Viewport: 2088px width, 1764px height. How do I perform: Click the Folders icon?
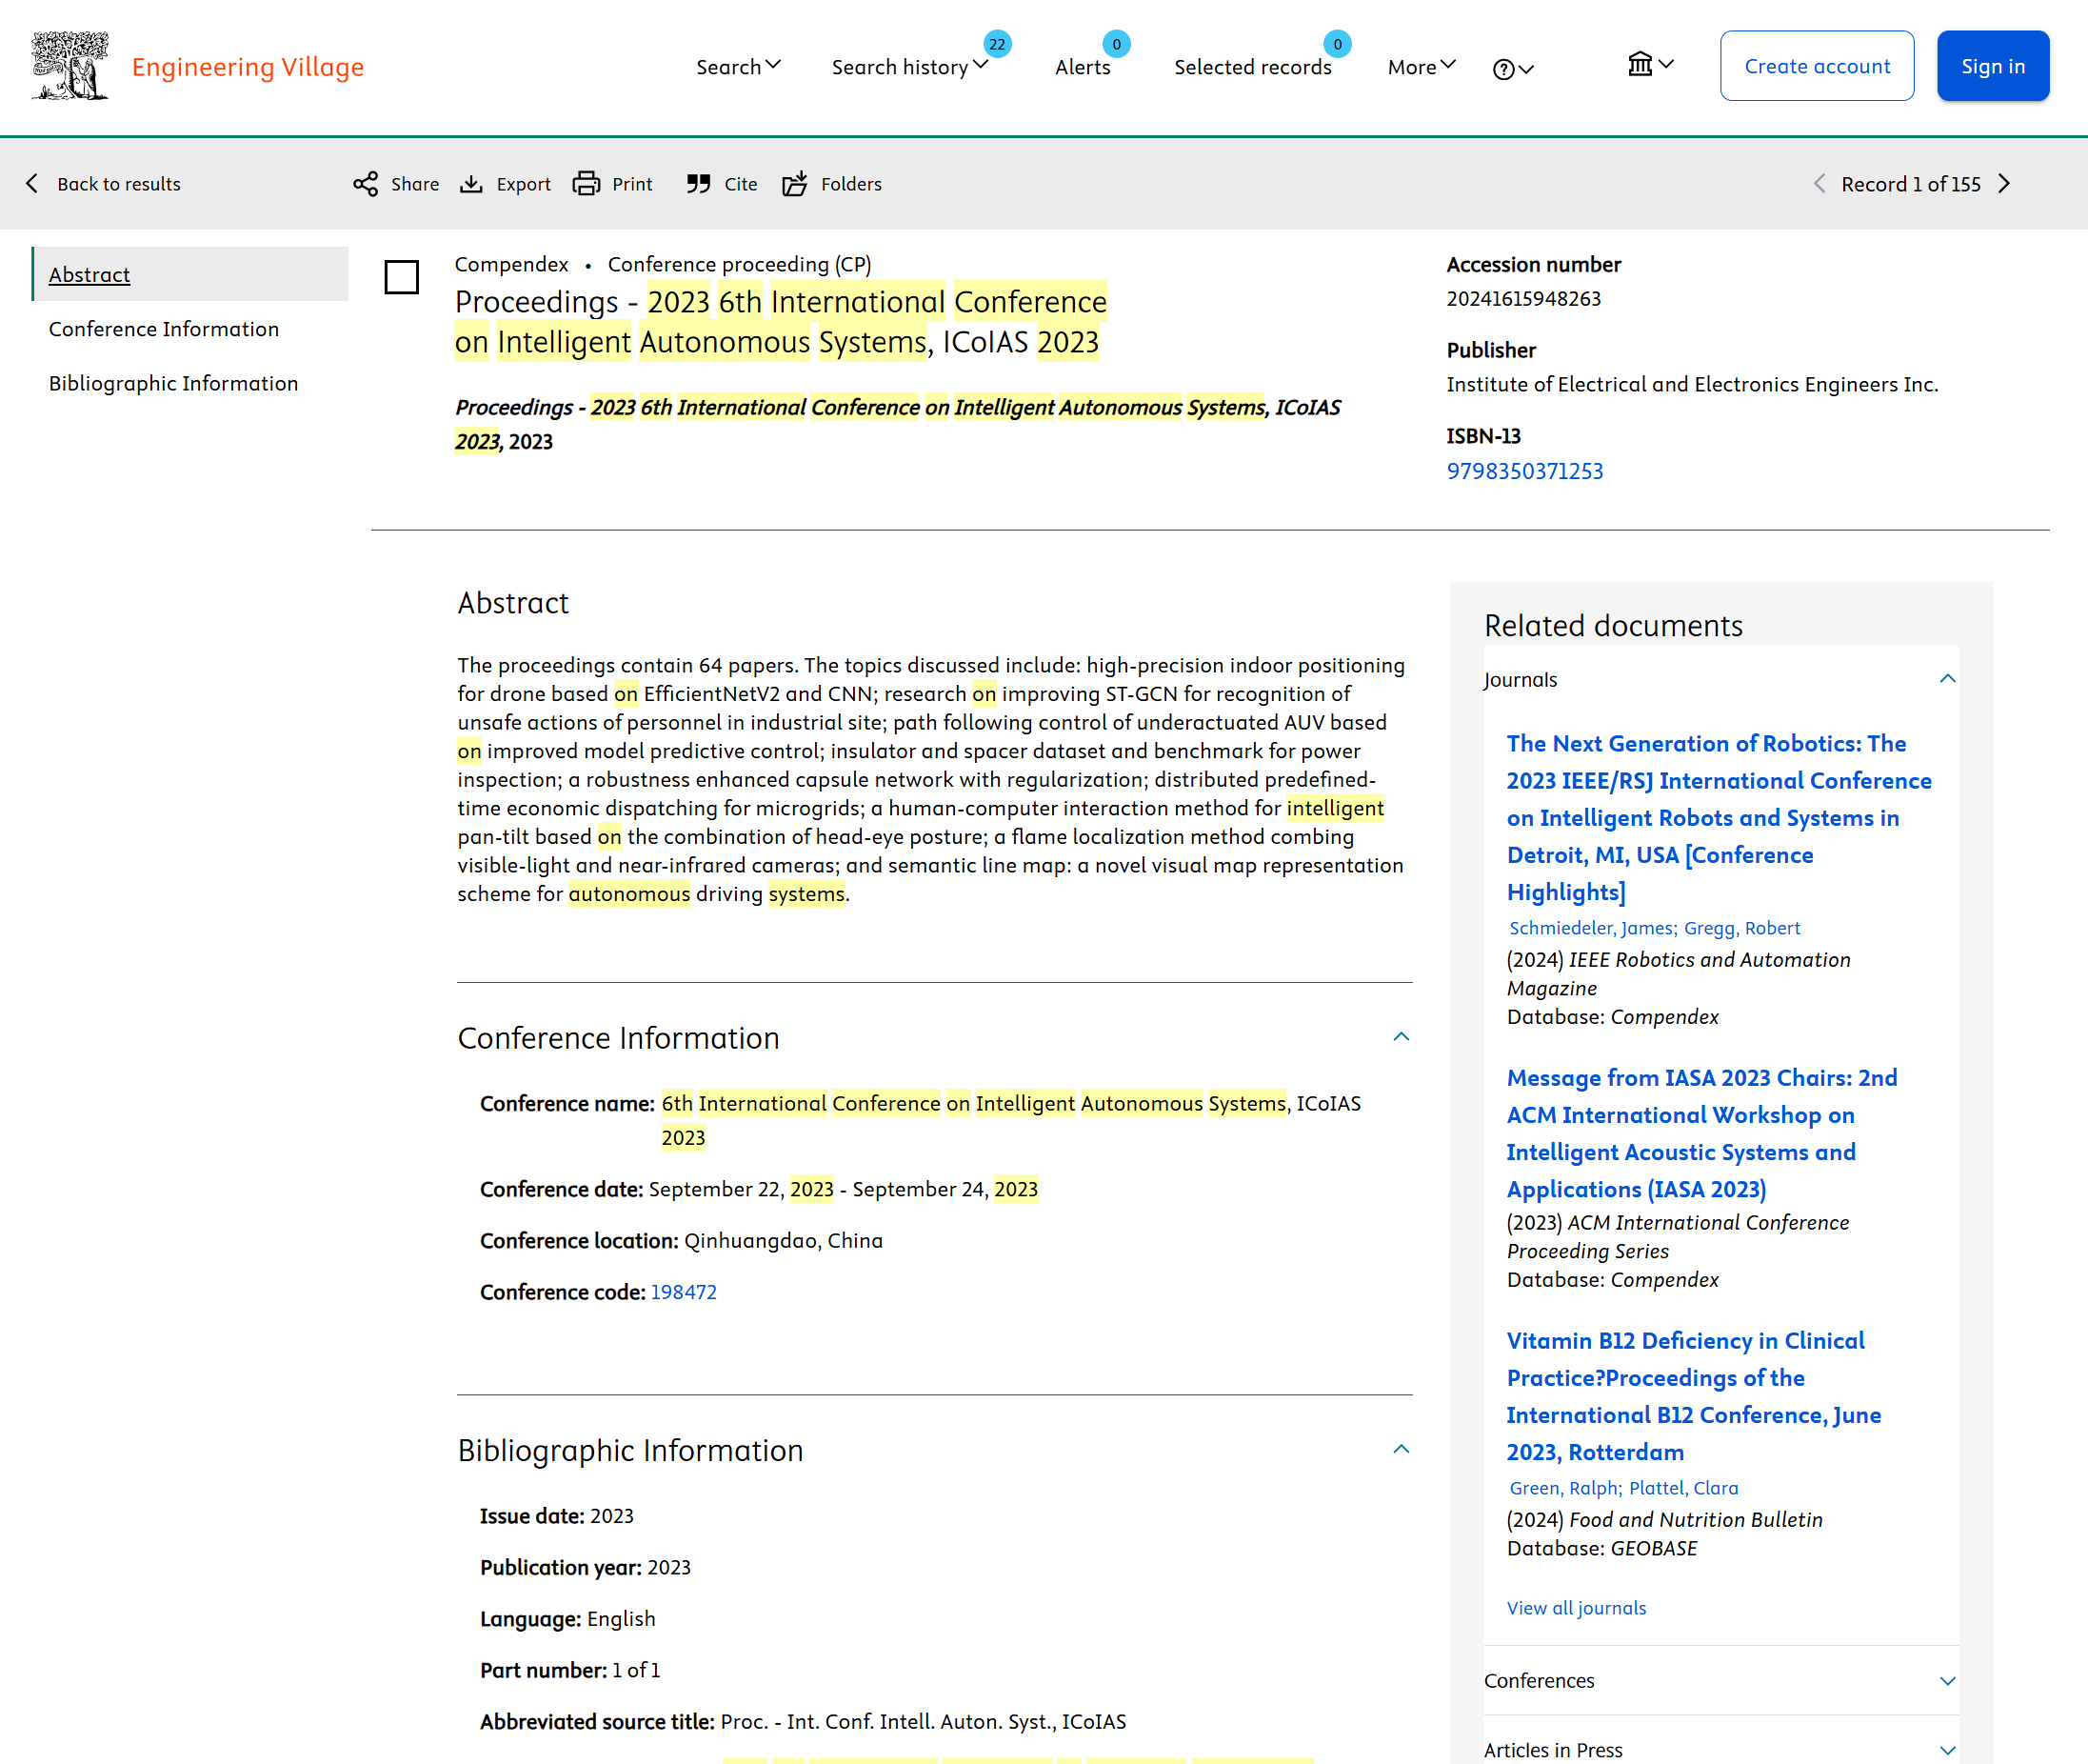(795, 184)
